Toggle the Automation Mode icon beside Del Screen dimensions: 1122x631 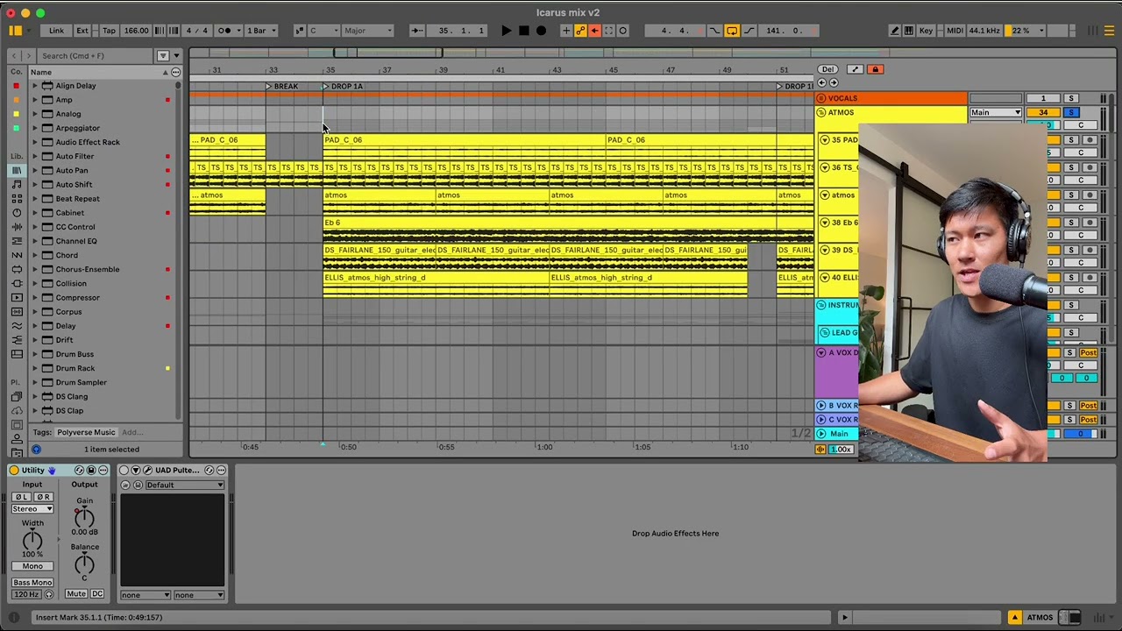click(x=855, y=69)
